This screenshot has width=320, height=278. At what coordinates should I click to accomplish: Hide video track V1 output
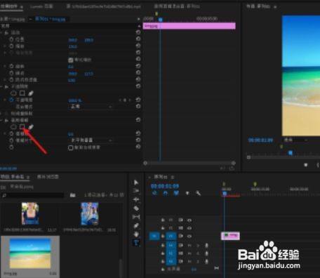point(189,236)
